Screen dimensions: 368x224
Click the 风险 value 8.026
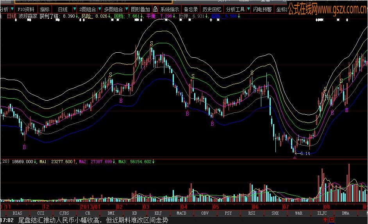[x=102, y=16]
